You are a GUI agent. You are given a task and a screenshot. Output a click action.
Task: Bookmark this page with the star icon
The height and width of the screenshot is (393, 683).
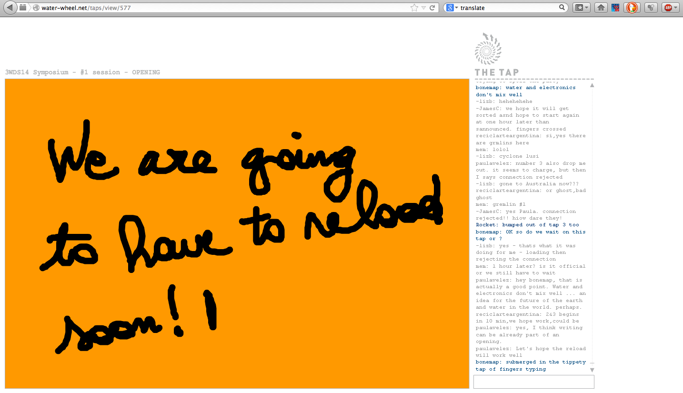click(414, 8)
